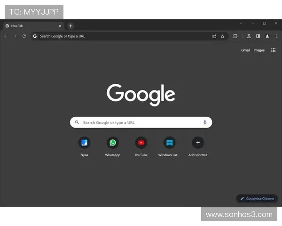Close the New Tab tab
The width and height of the screenshot is (282, 226).
(60, 26)
